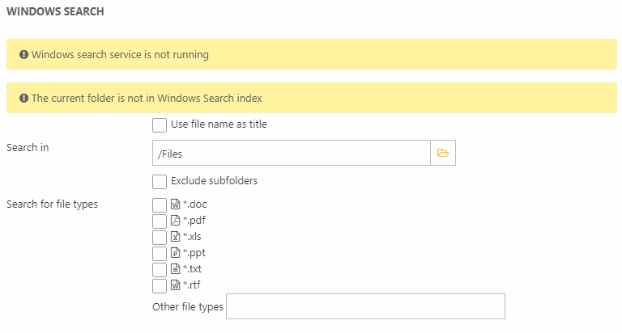This screenshot has width=622, height=333.
Task: Focus the Other file types text box
Action: (365, 307)
